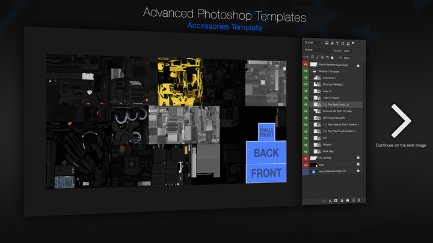433x243 pixels.
Task: Click the blue BACK patch area
Action: click(x=266, y=152)
